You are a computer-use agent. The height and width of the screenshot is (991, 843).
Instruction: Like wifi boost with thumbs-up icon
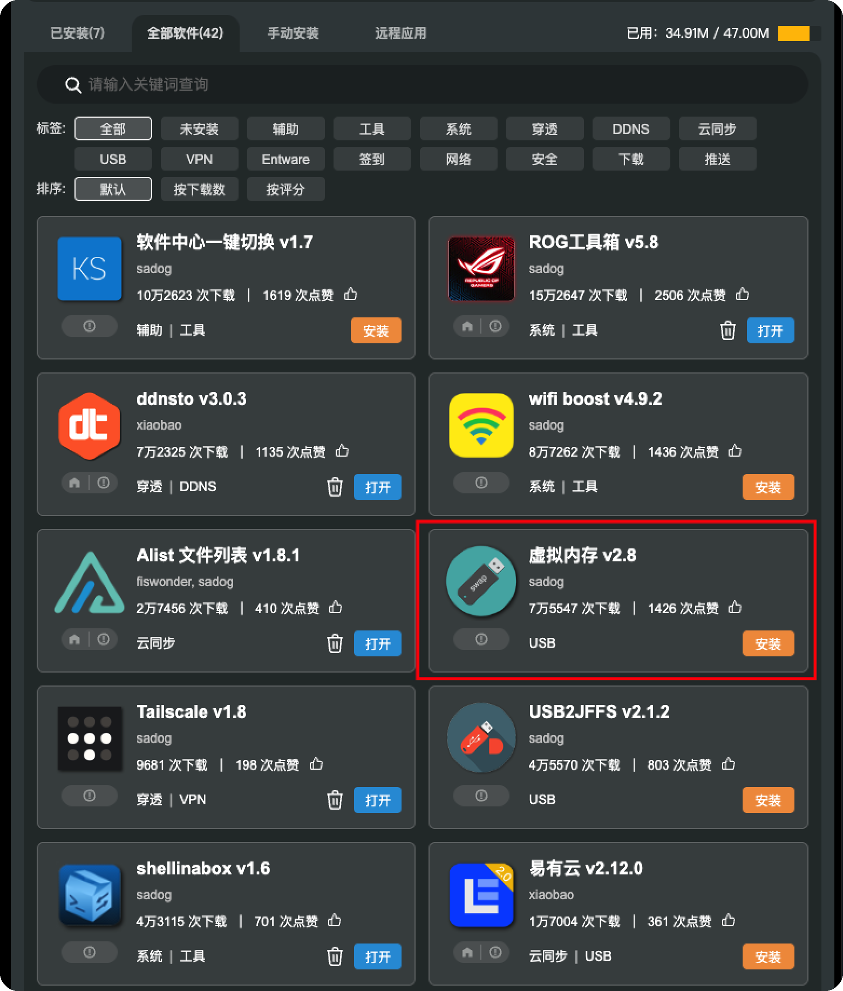click(735, 451)
